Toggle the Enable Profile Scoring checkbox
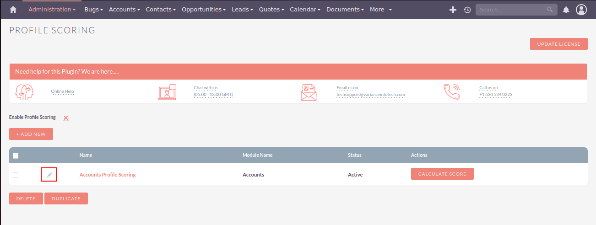The height and width of the screenshot is (225, 596). click(x=66, y=118)
